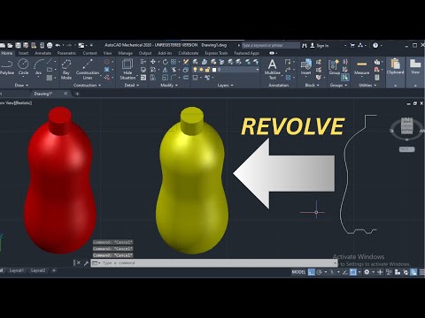The width and height of the screenshot is (425, 318).
Task: Click the workspace gear icon in status bar
Action: pos(367,272)
